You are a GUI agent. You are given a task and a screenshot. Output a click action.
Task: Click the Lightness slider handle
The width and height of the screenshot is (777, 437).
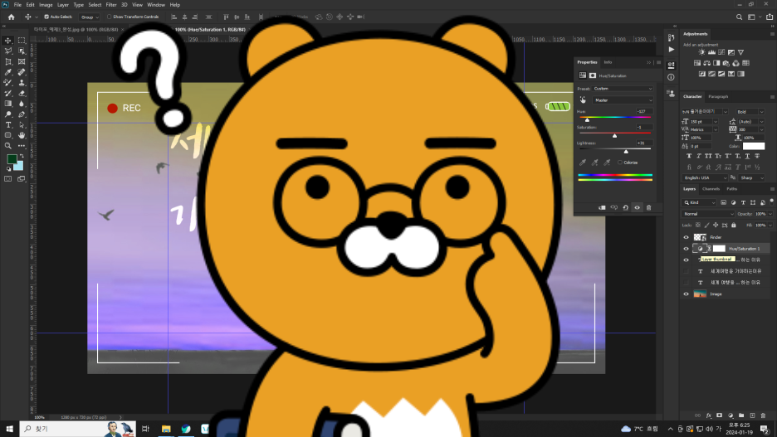[626, 152]
